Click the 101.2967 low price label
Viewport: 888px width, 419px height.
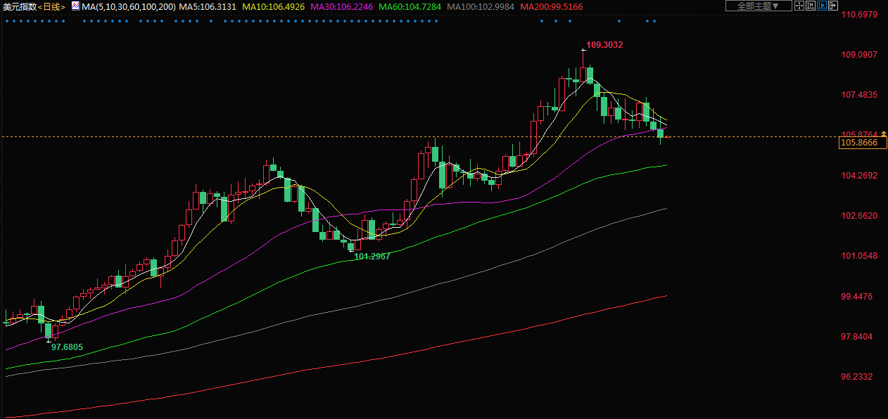tap(372, 257)
